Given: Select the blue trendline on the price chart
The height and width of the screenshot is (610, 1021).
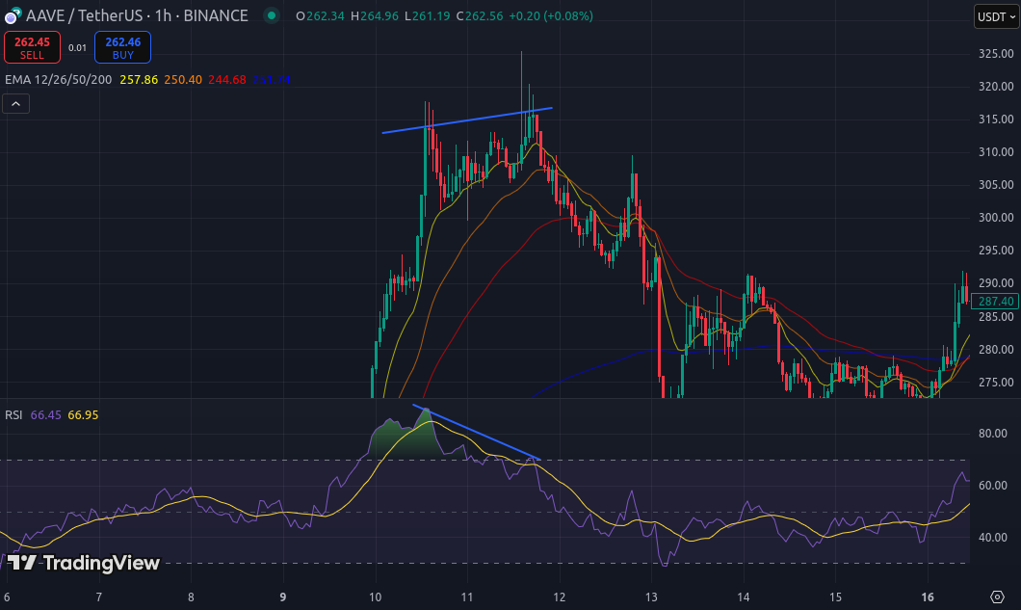Looking at the screenshot, I should coord(467,119).
